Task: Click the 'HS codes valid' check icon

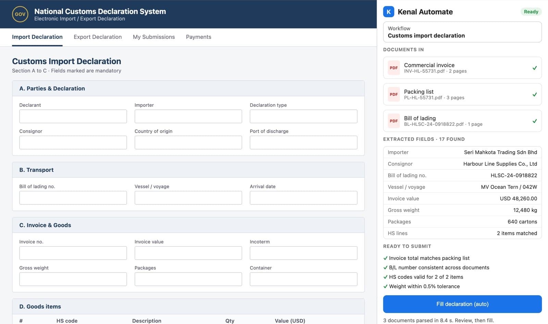Action: tap(385, 277)
